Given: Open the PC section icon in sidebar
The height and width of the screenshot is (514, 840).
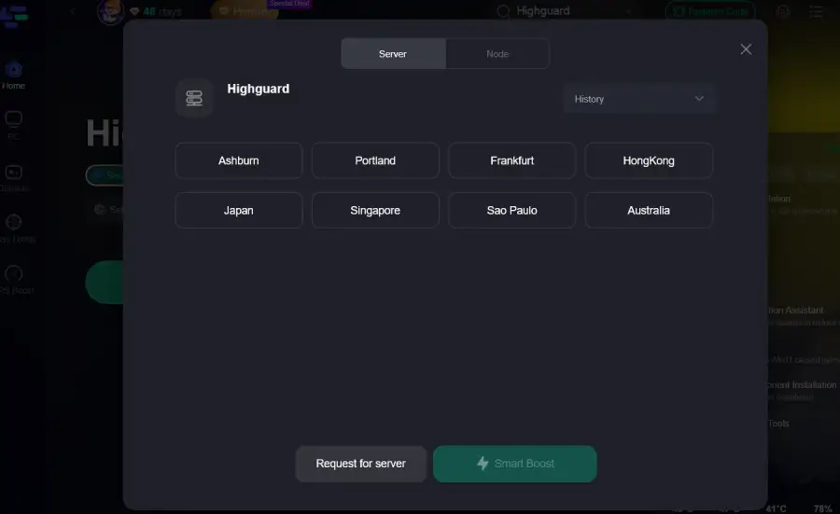Looking at the screenshot, I should [14, 120].
